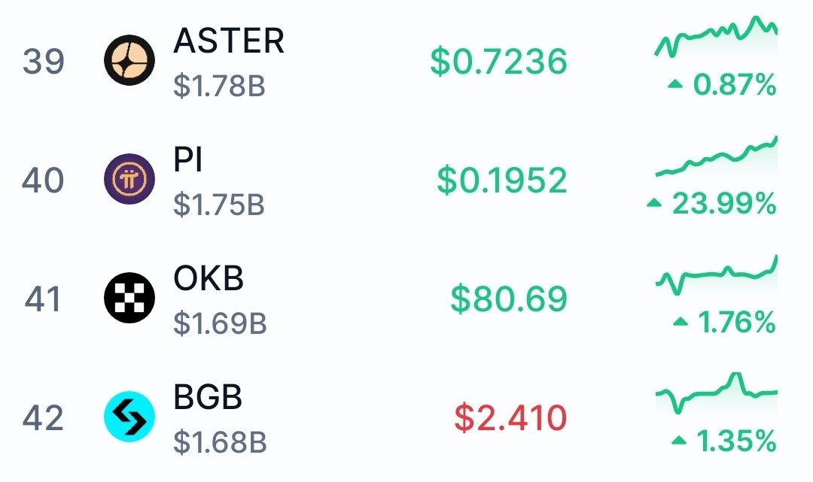The height and width of the screenshot is (482, 813).
Task: Tap the OKB price $80.69
Action: (509, 299)
